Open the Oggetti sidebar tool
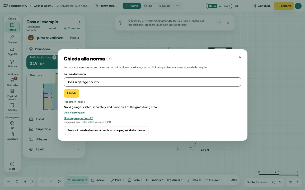 coord(12,51)
